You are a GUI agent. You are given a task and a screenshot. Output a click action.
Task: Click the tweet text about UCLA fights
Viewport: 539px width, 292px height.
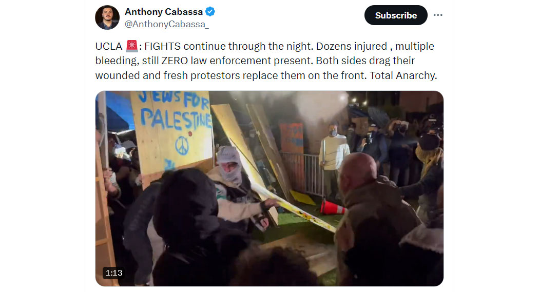[266, 61]
